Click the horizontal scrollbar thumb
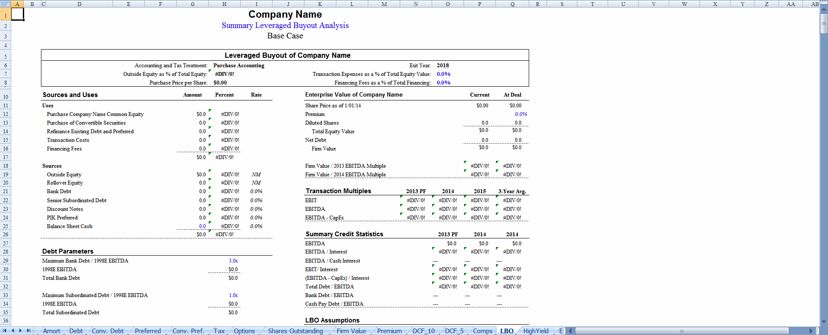 pos(682,331)
